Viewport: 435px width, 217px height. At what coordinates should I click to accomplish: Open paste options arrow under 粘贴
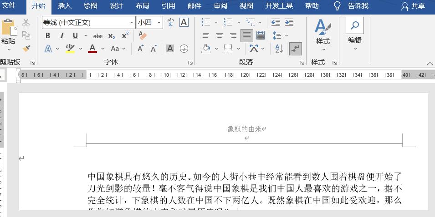tap(9, 50)
